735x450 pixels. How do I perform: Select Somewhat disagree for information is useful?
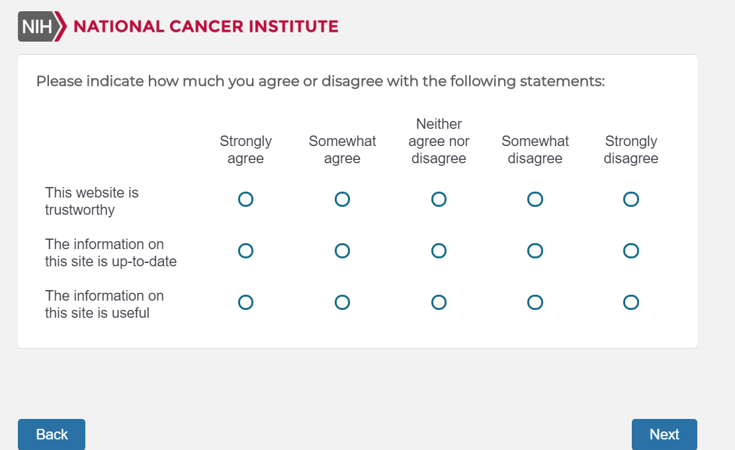point(535,303)
